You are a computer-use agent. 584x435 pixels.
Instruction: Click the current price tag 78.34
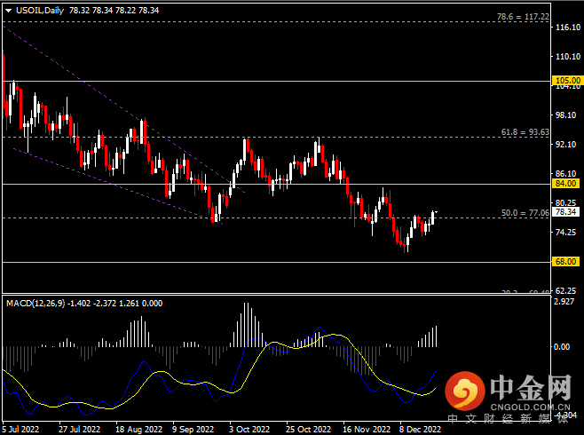click(x=566, y=212)
